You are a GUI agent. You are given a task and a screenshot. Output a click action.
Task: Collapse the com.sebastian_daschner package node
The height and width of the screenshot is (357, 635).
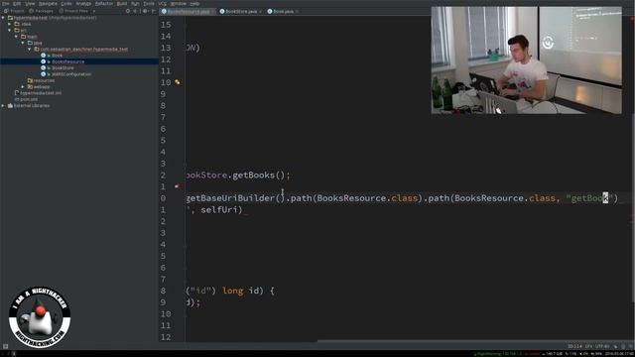[x=29, y=49]
